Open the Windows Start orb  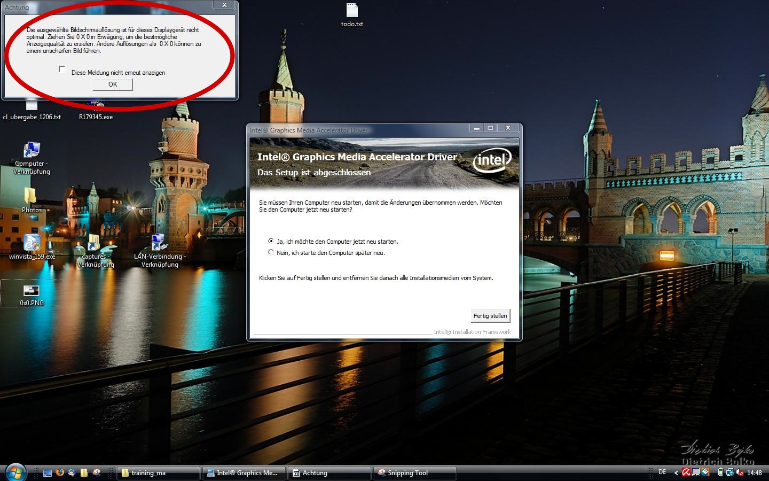click(15, 472)
